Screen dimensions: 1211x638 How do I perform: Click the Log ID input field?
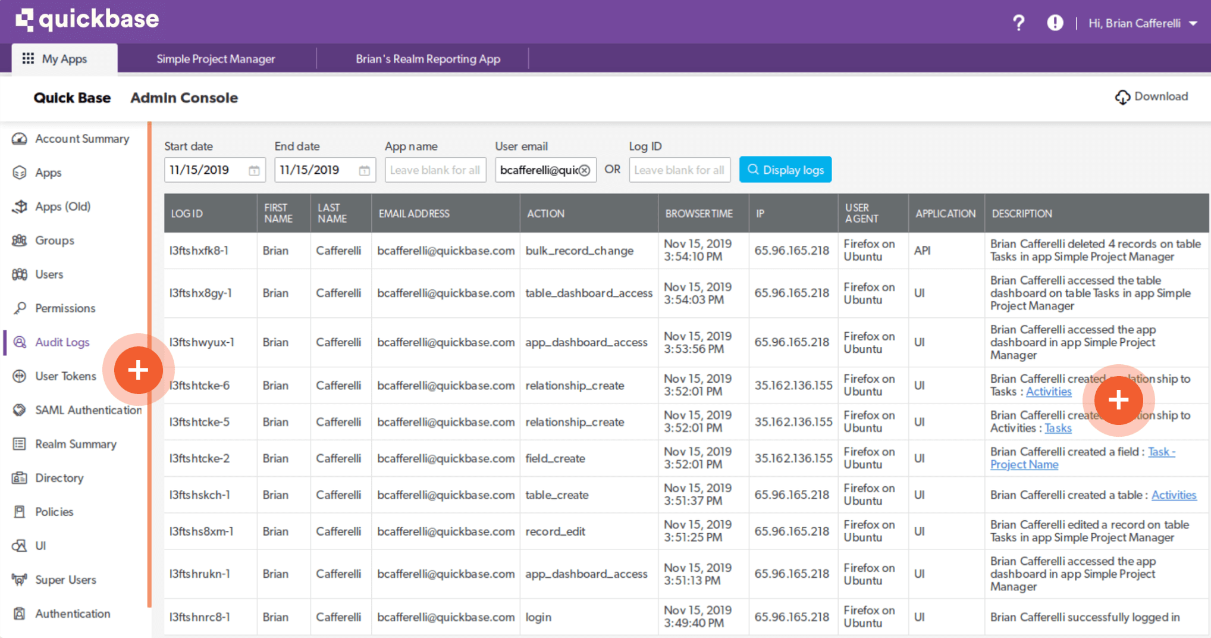(679, 170)
